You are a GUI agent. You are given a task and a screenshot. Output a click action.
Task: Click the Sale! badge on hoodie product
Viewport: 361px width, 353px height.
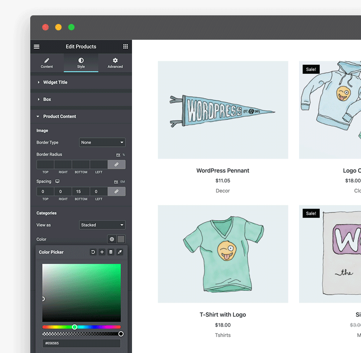point(311,69)
